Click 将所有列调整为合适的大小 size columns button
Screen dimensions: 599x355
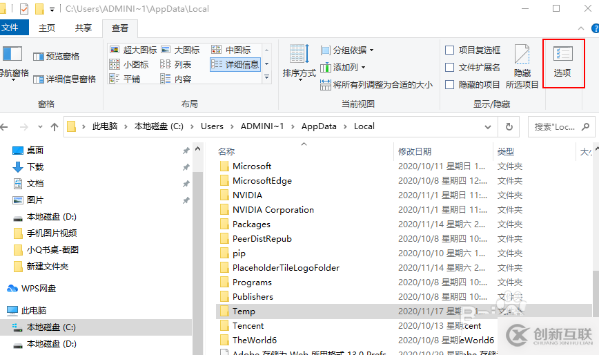tap(376, 84)
